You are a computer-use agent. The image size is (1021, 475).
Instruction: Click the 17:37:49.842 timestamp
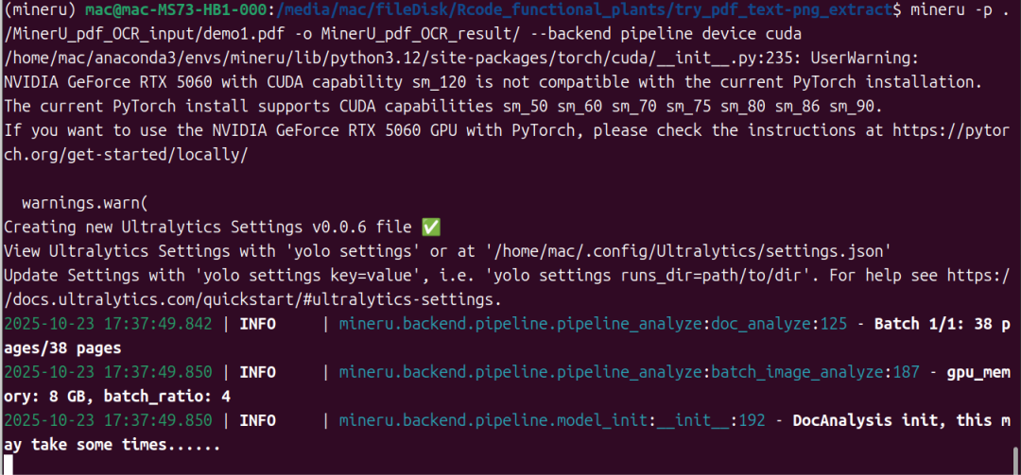[159, 323]
